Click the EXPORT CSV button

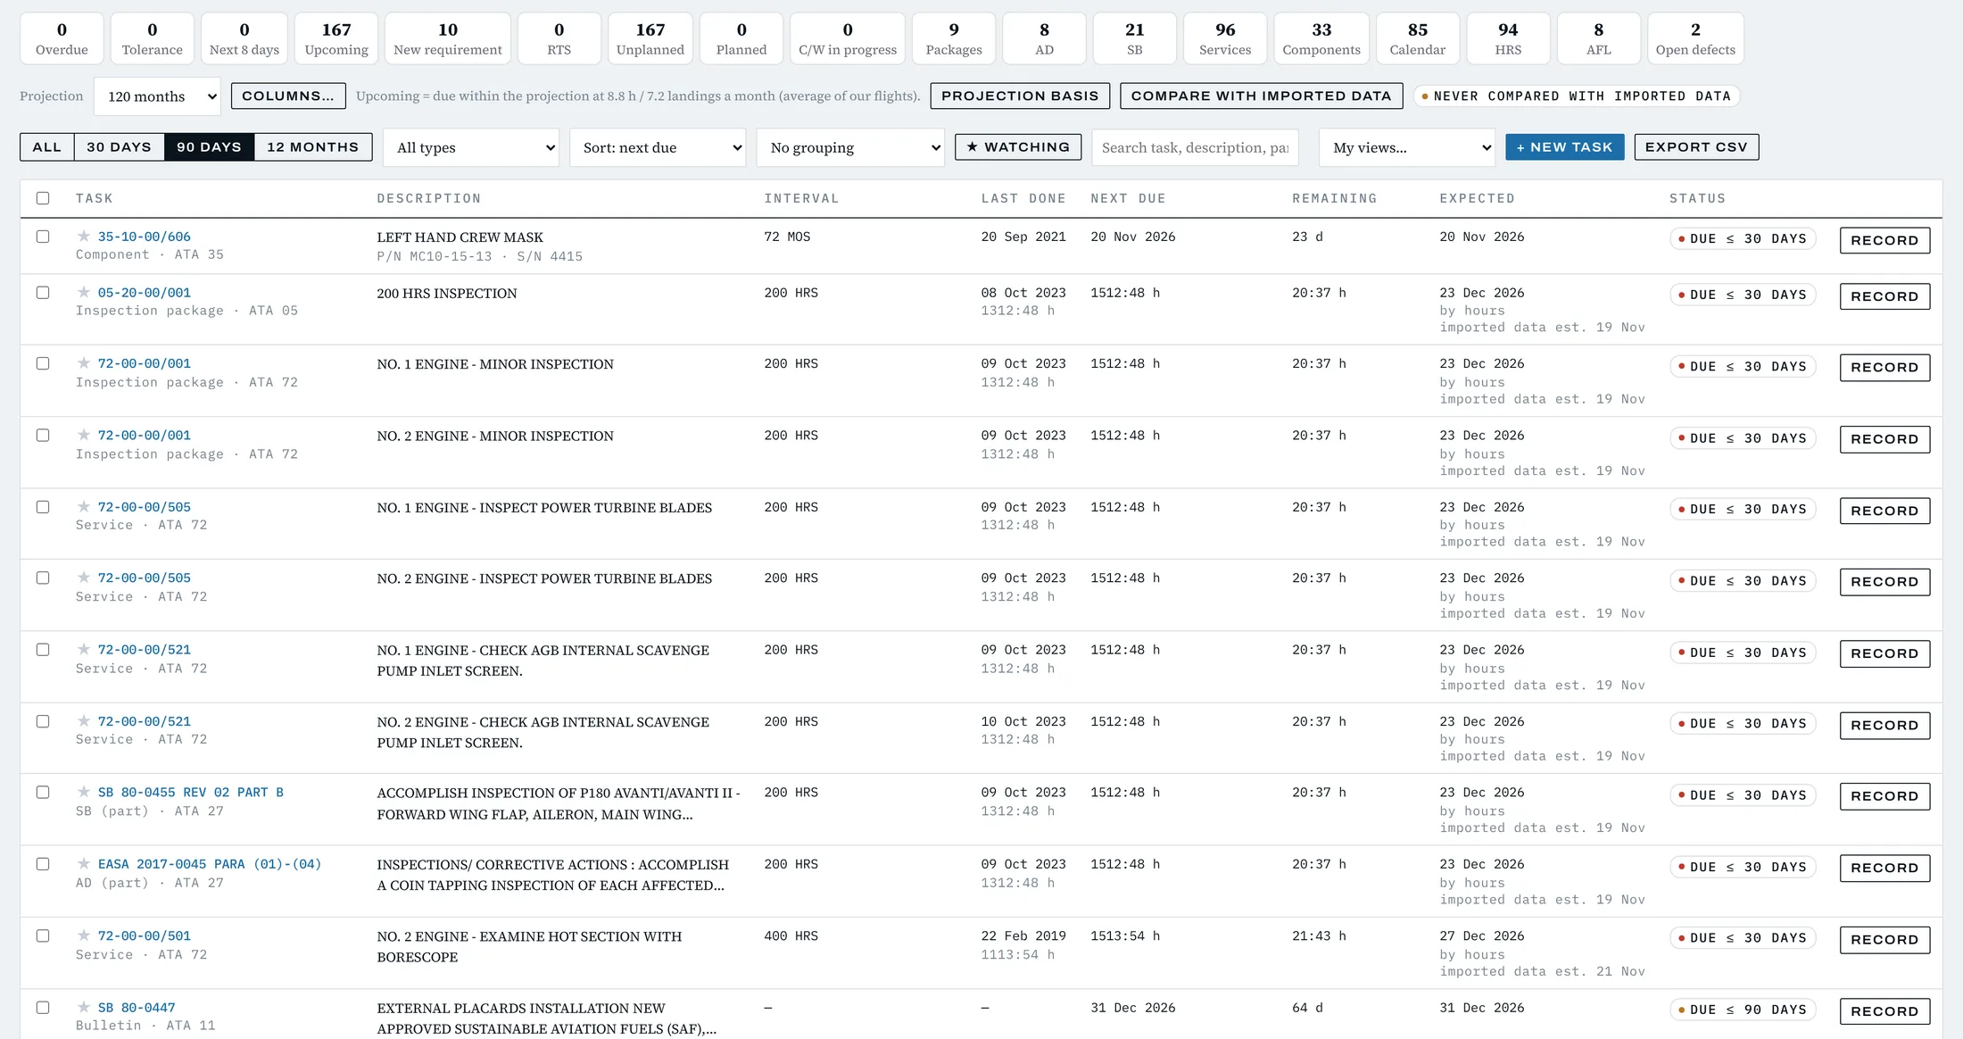[x=1696, y=147]
